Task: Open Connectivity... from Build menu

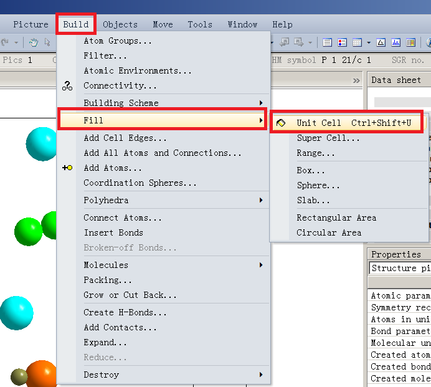Action: click(120, 85)
